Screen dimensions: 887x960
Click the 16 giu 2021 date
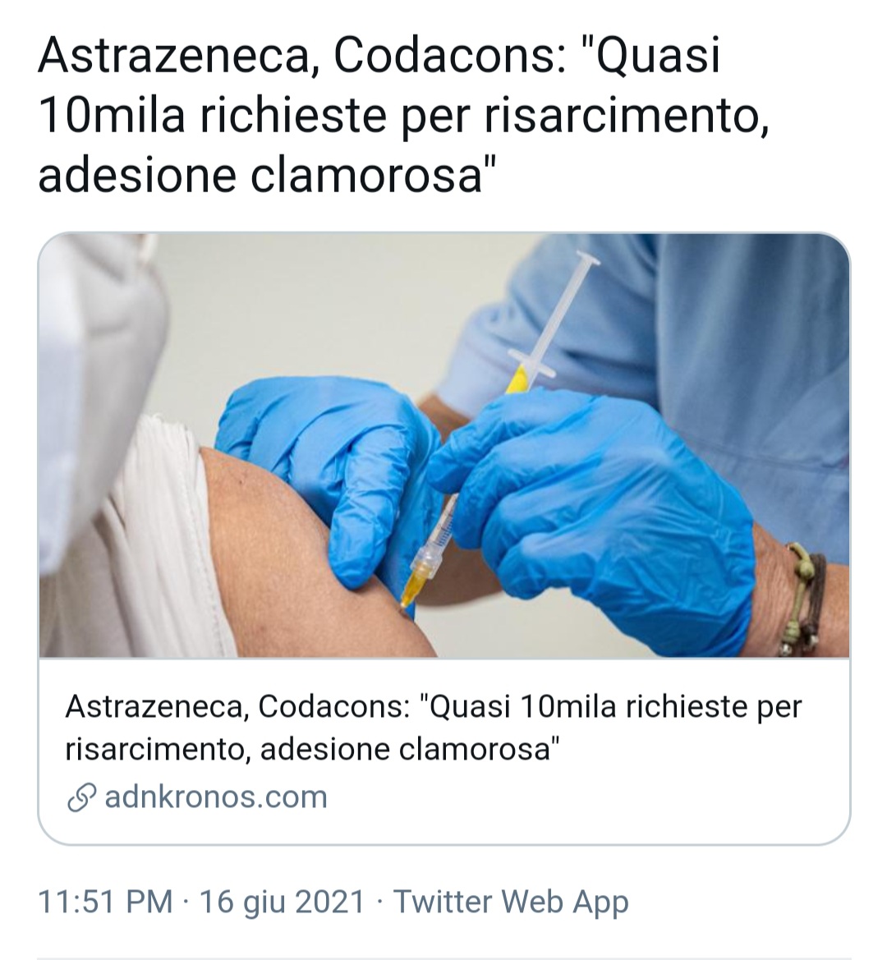283,902
